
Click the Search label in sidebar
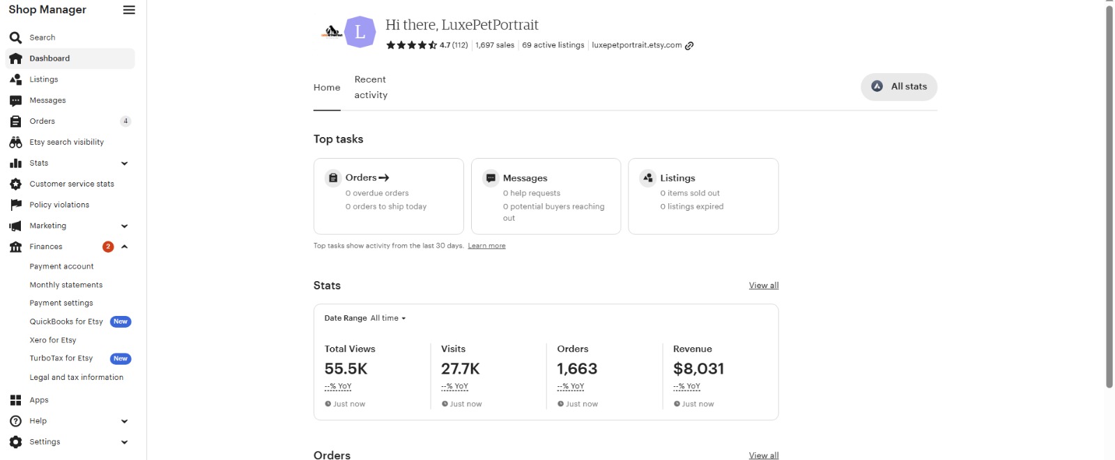point(43,38)
